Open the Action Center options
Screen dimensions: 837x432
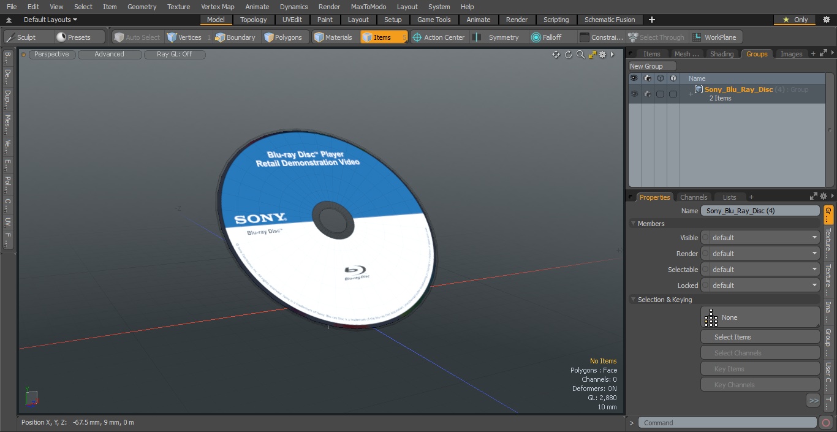439,37
